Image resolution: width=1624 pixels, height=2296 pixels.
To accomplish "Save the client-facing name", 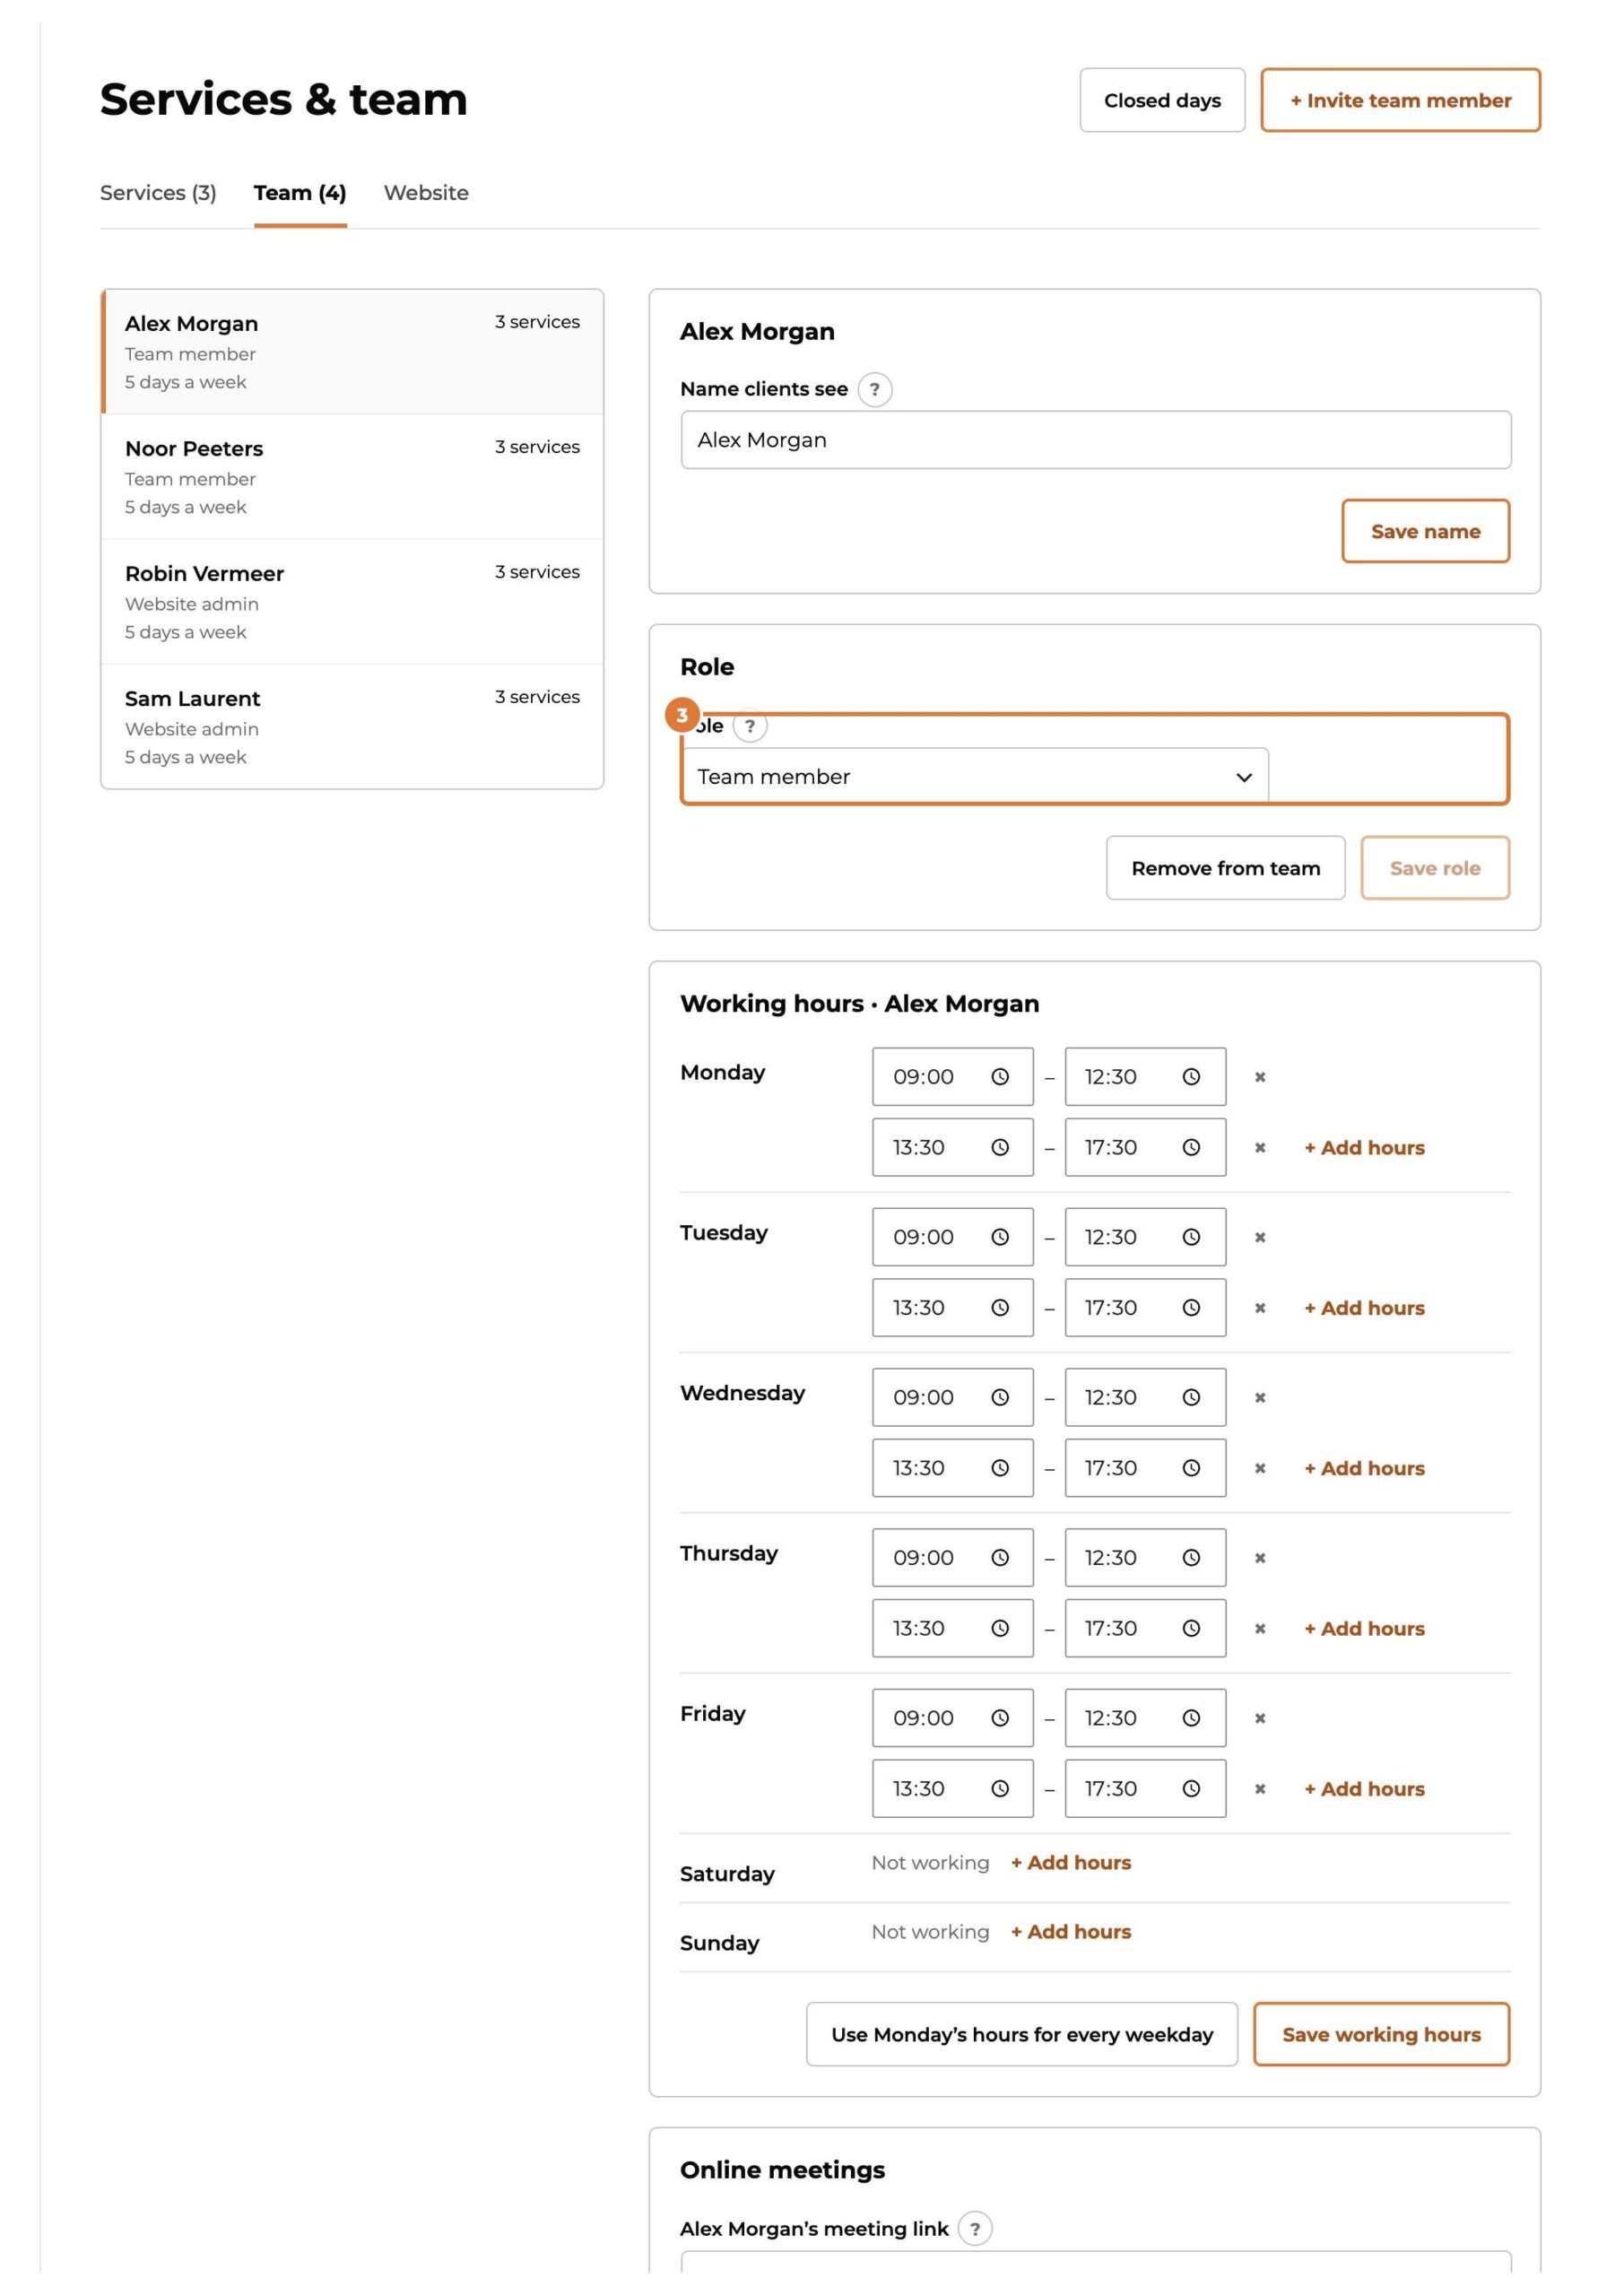I will coord(1425,531).
